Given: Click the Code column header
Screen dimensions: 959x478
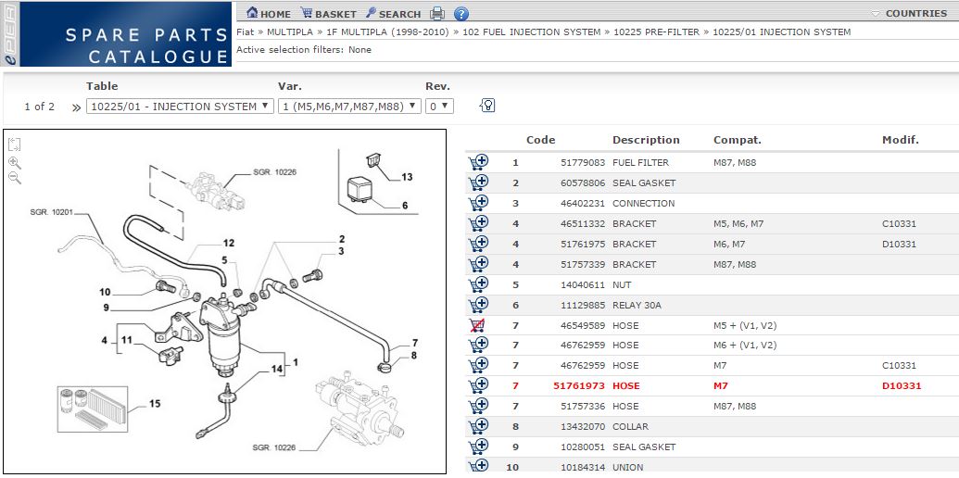Looking at the screenshot, I should coord(541,140).
